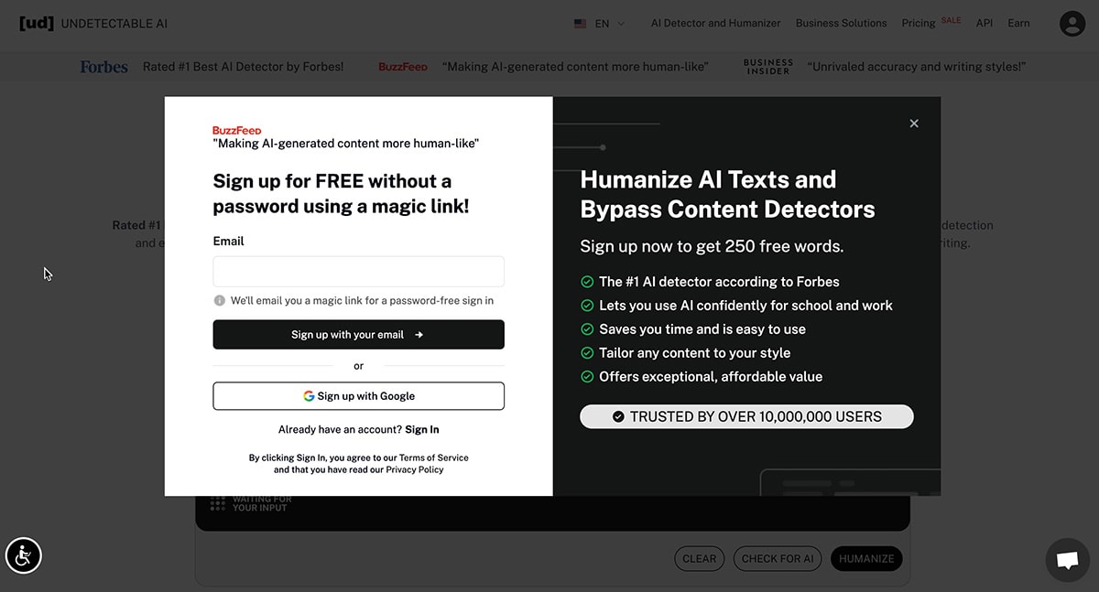This screenshot has height=592, width=1099.
Task: Focus the Email input field
Action: tap(358, 272)
